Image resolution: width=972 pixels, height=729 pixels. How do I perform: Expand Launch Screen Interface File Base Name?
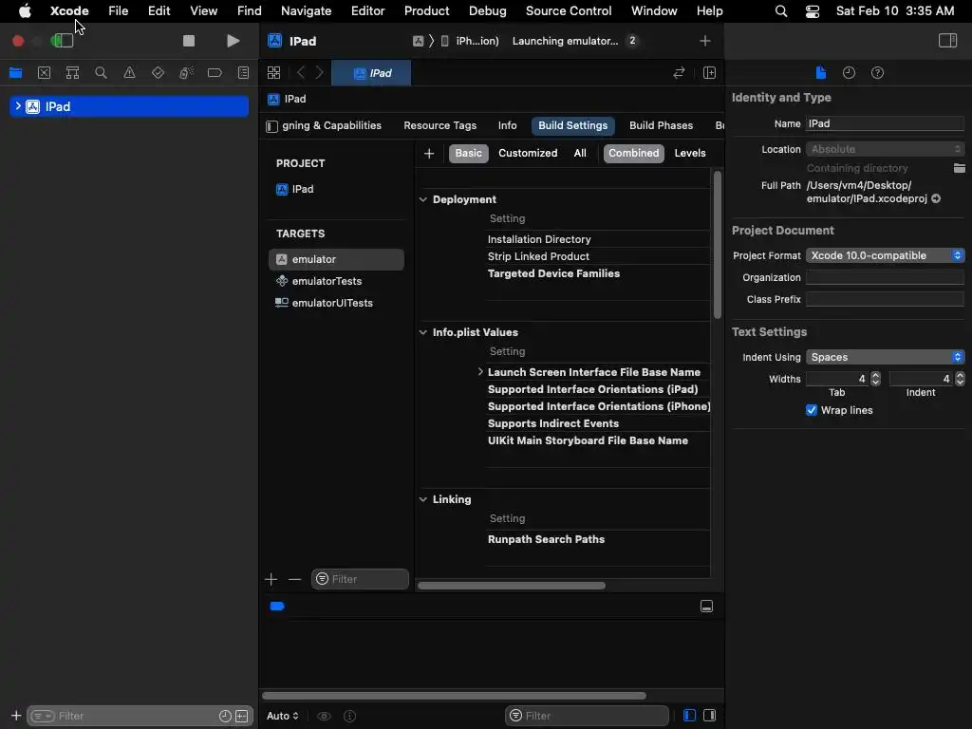(480, 372)
